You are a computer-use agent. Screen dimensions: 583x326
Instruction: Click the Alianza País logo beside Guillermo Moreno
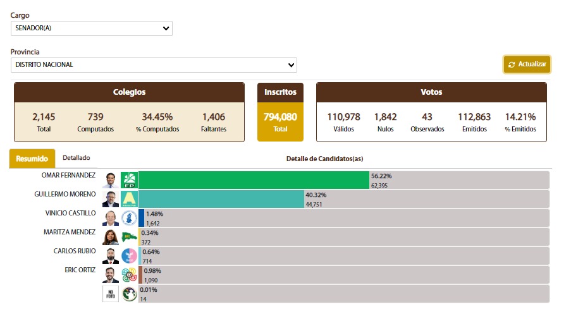129,199
